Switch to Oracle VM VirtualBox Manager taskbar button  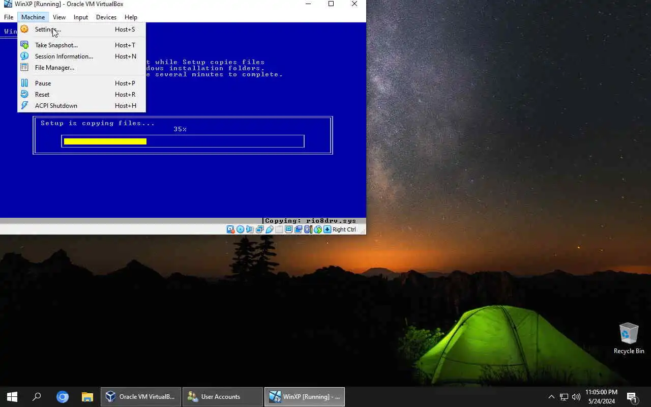point(141,397)
